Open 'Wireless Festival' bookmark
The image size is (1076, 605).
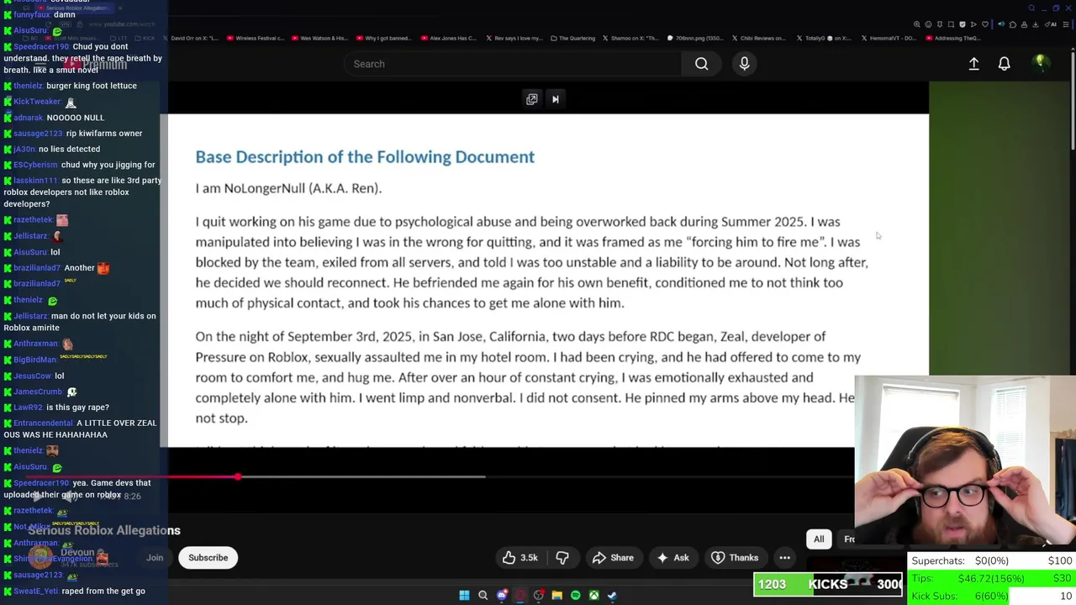254,38
